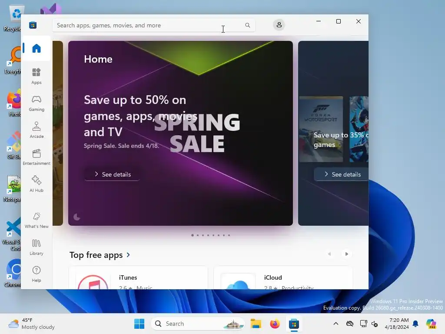The image size is (445, 334).
Task: Open the Help section
Action: click(37, 274)
